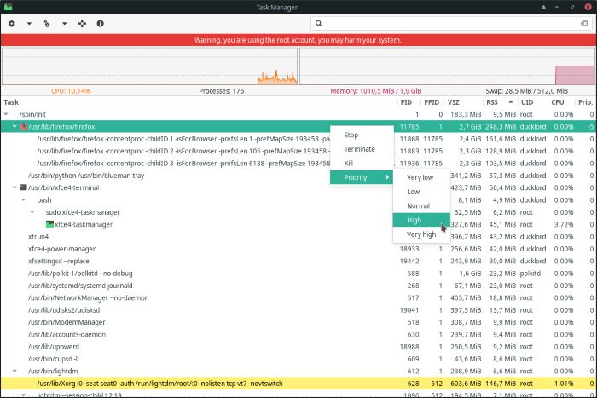Collapse the sudo xfce4-taskmanager node
The image size is (597, 398).
click(x=32, y=212)
